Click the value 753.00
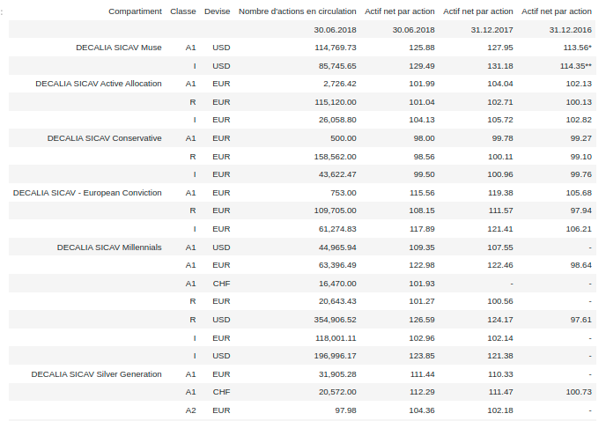The image size is (606, 421). [344, 193]
